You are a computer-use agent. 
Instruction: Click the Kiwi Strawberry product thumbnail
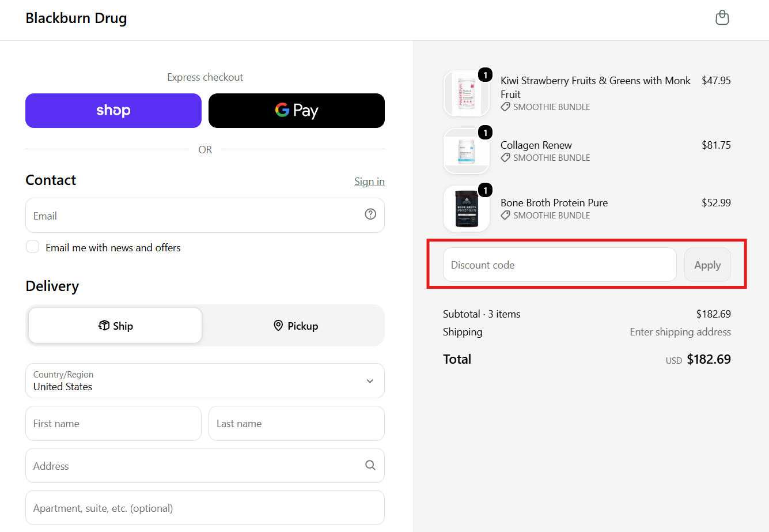(467, 93)
